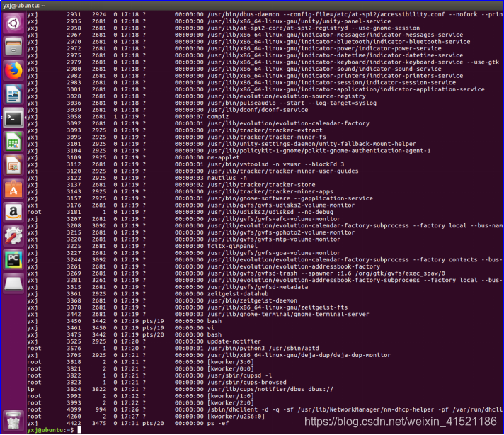This screenshot has height=435, width=504.
Task: Click the 'fcitx-qimpanel' process entry
Action: [x=232, y=246]
